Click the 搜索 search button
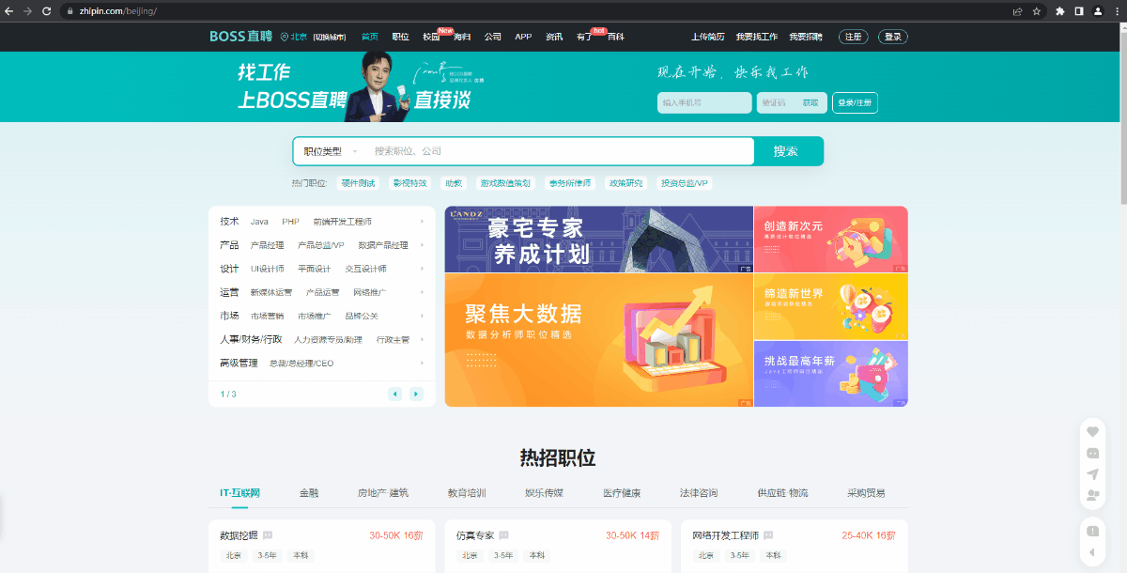This screenshot has height=573, width=1127. pyautogui.click(x=789, y=151)
